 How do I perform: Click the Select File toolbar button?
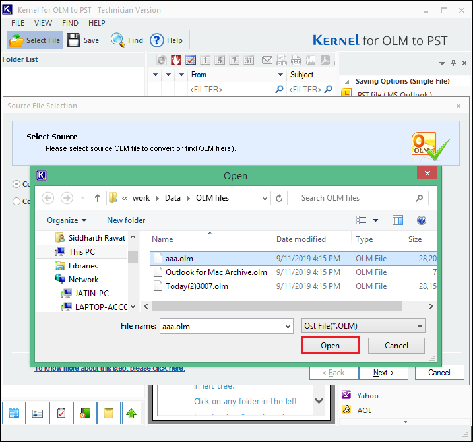click(35, 40)
